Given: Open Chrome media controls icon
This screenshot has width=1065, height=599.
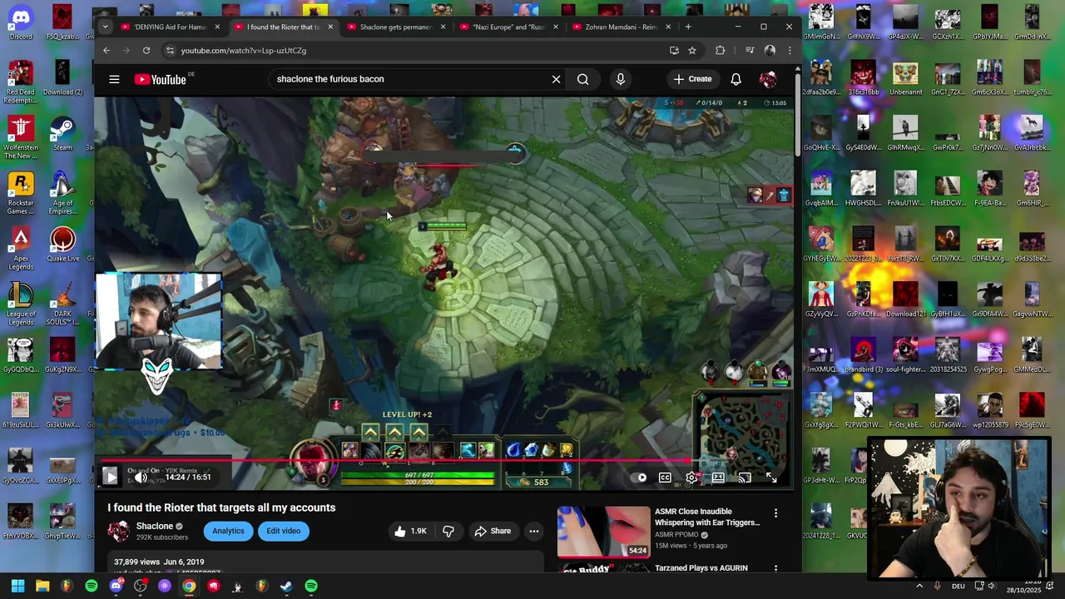Looking at the screenshot, I should pos(749,51).
